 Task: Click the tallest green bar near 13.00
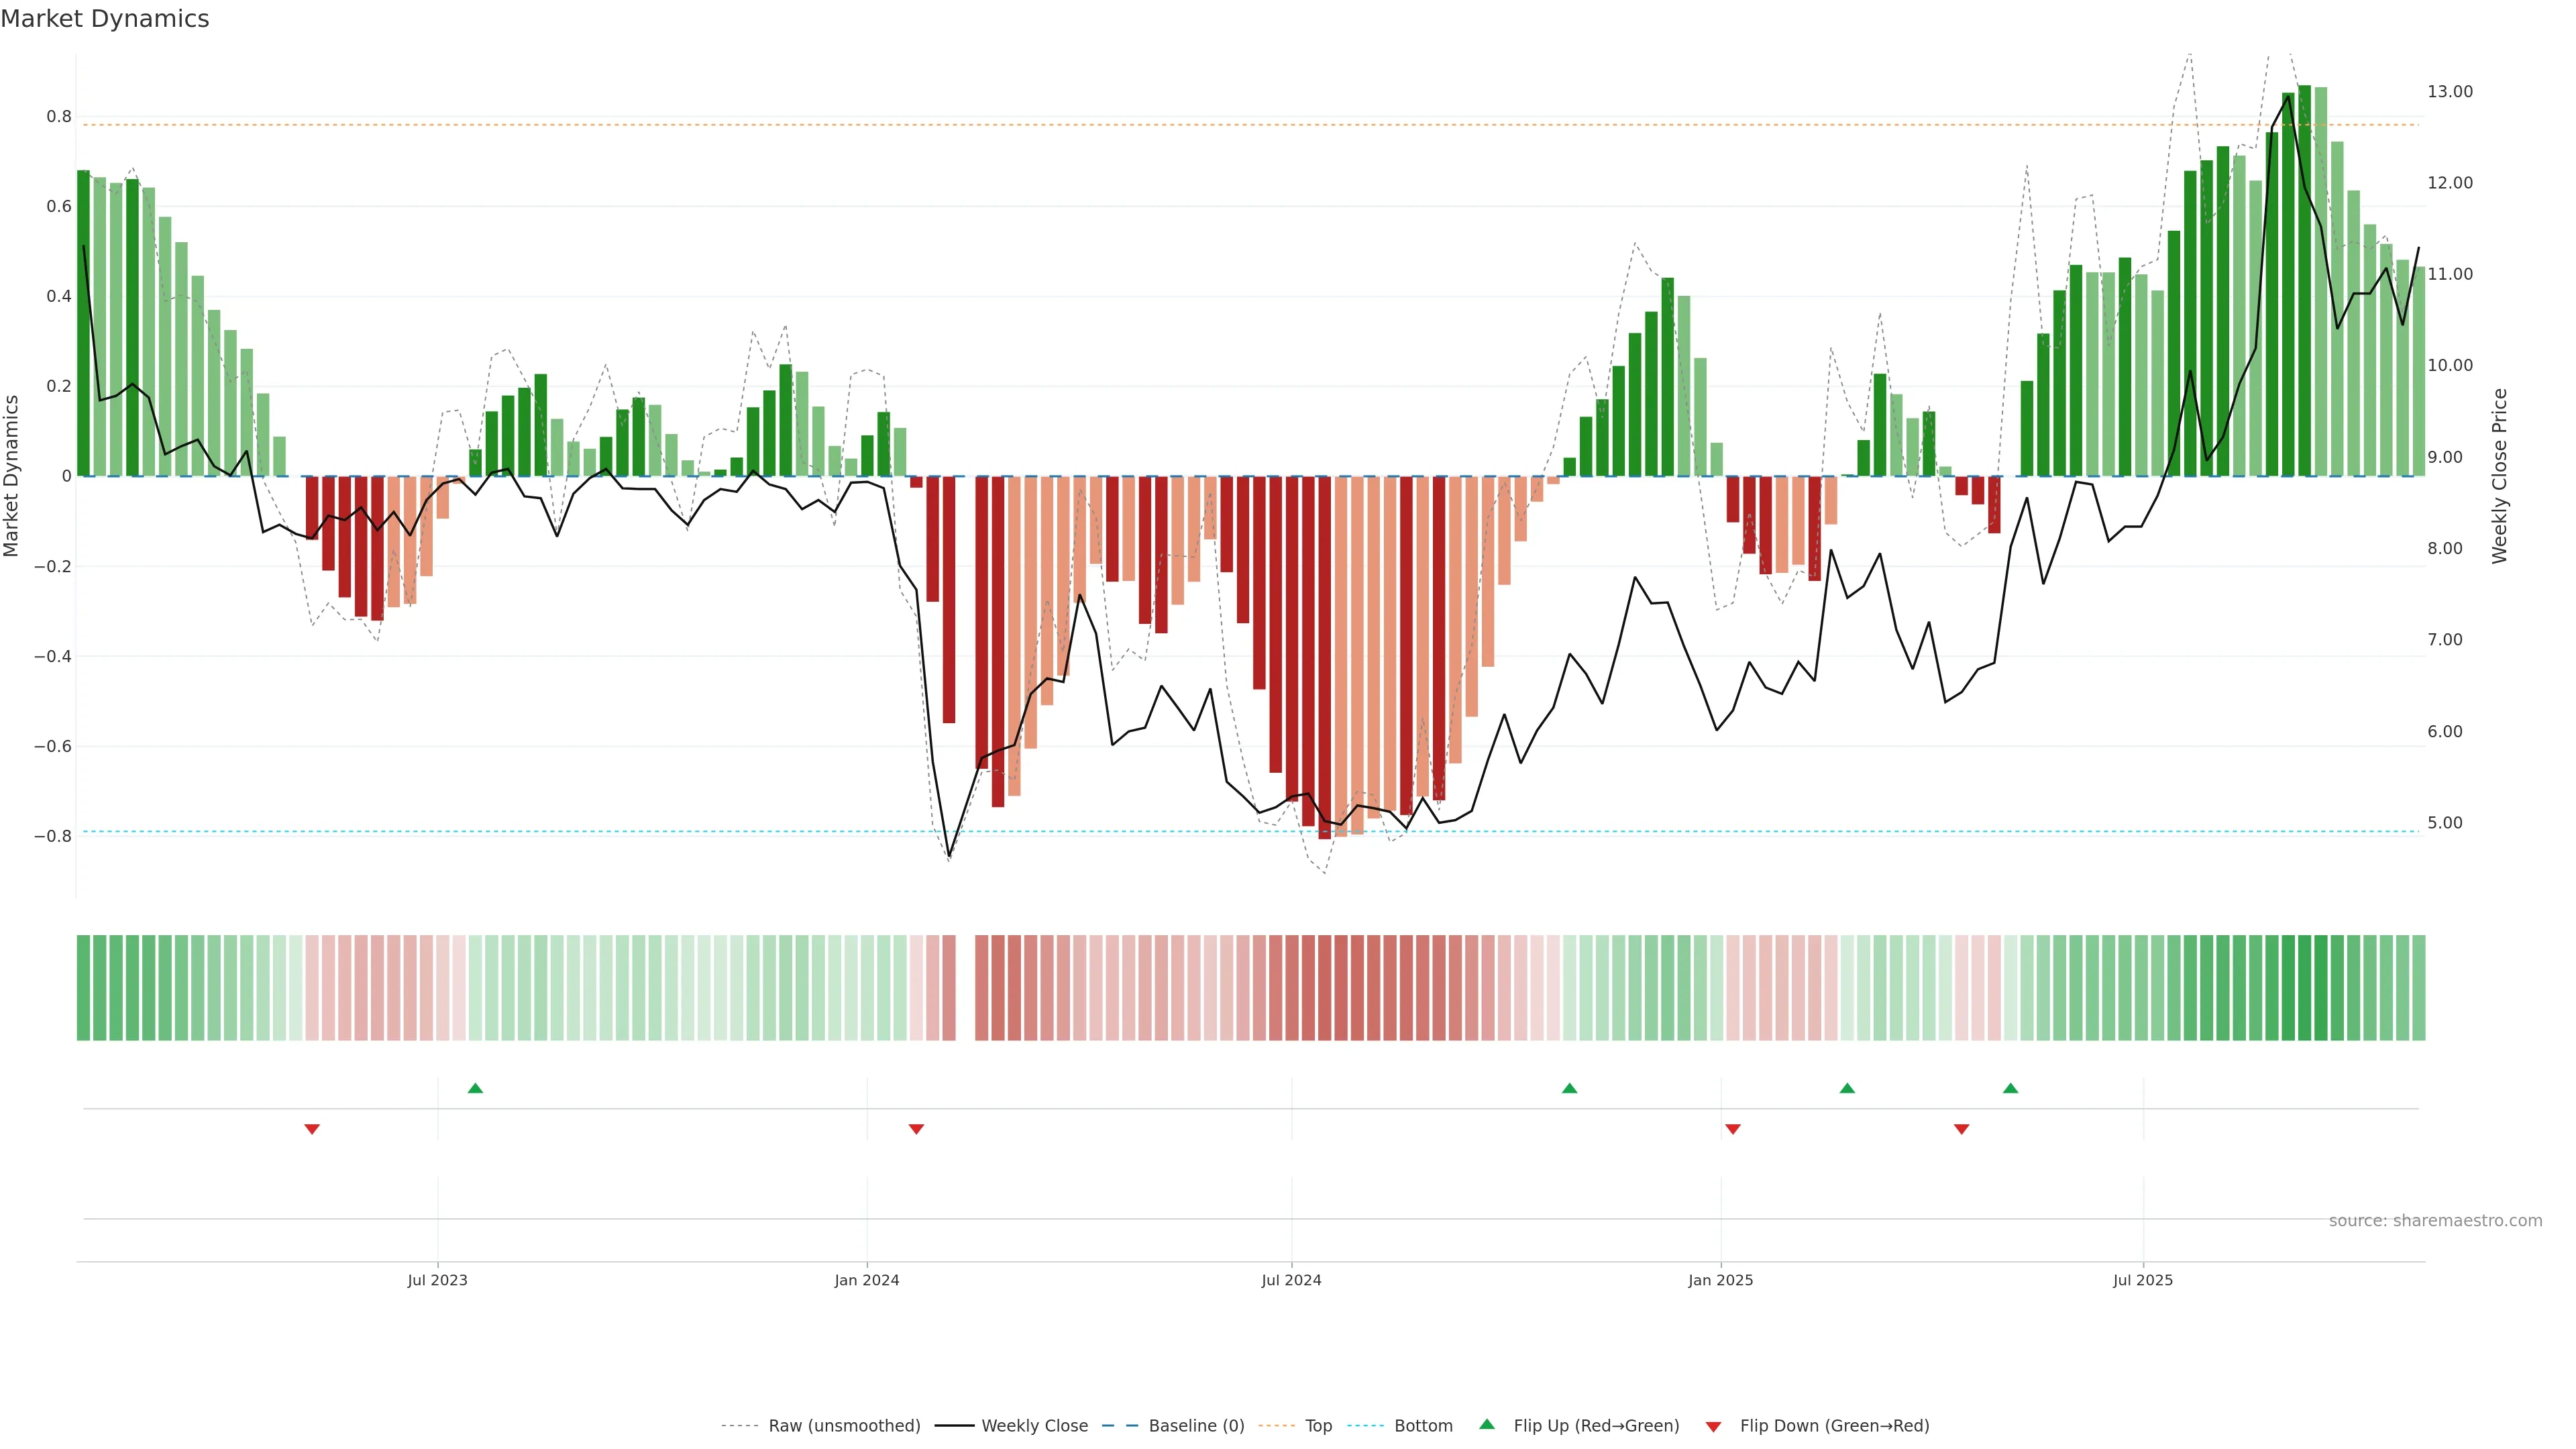[2304, 280]
